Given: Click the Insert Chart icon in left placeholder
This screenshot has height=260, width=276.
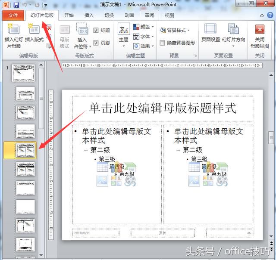Looking at the screenshot, I should tap(116, 167).
